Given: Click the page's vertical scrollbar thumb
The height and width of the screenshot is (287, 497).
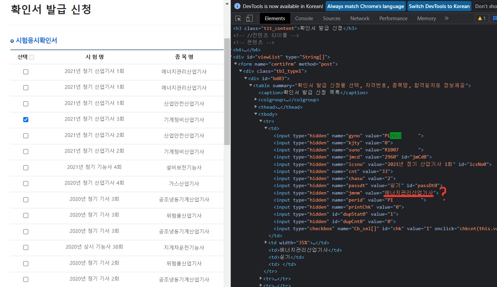Looking at the screenshot, I should (227, 92).
